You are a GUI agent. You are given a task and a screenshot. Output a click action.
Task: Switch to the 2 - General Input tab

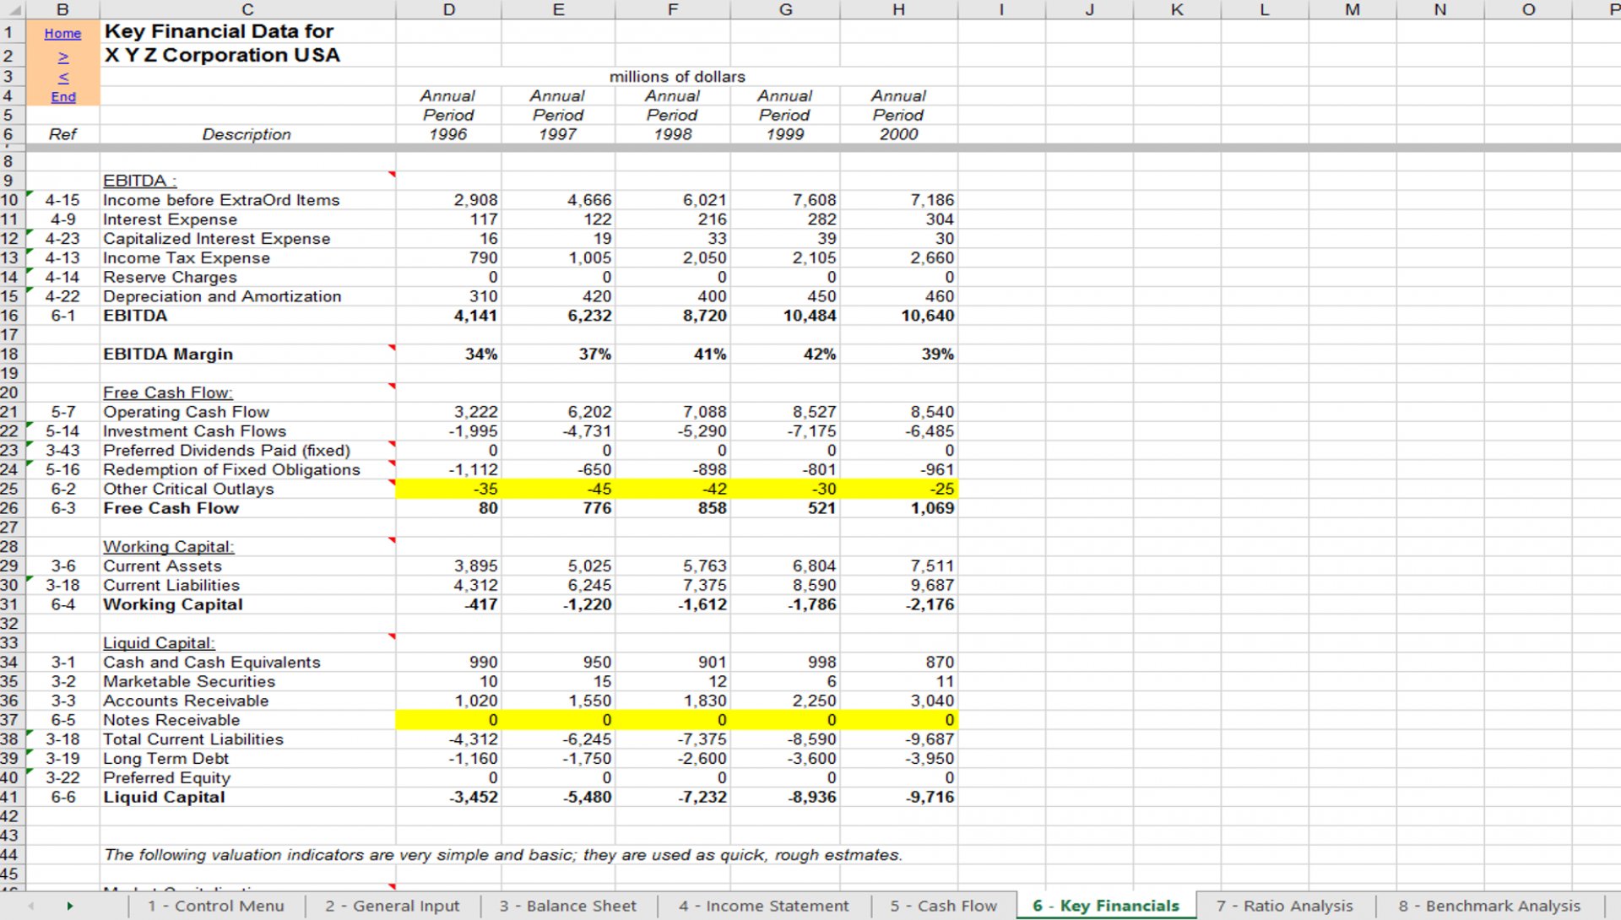click(393, 906)
